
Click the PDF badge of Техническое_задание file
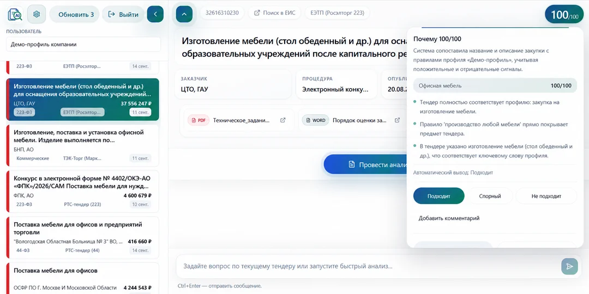tap(199, 120)
